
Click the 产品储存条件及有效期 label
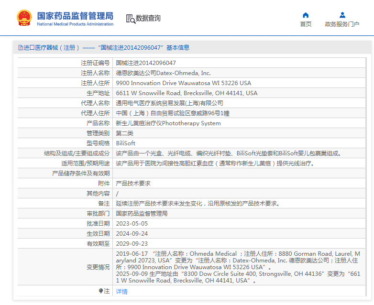pyautogui.click(x=81, y=173)
